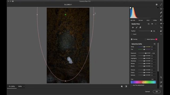Enable the Mask Options checkbox
Screen dimensions: 170x95
coord(146,39)
